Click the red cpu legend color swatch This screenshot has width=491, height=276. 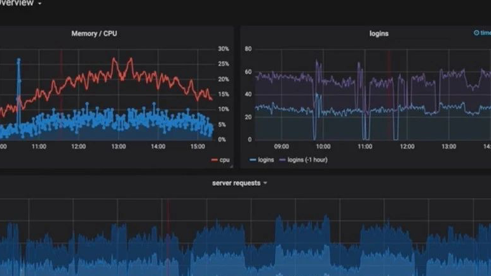coord(214,160)
